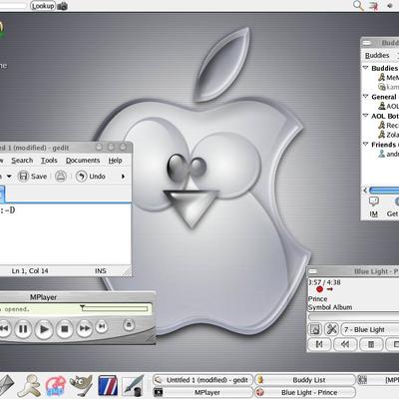Launch the blue book icon in bottom panel
The height and width of the screenshot is (399, 399).
[108, 385]
